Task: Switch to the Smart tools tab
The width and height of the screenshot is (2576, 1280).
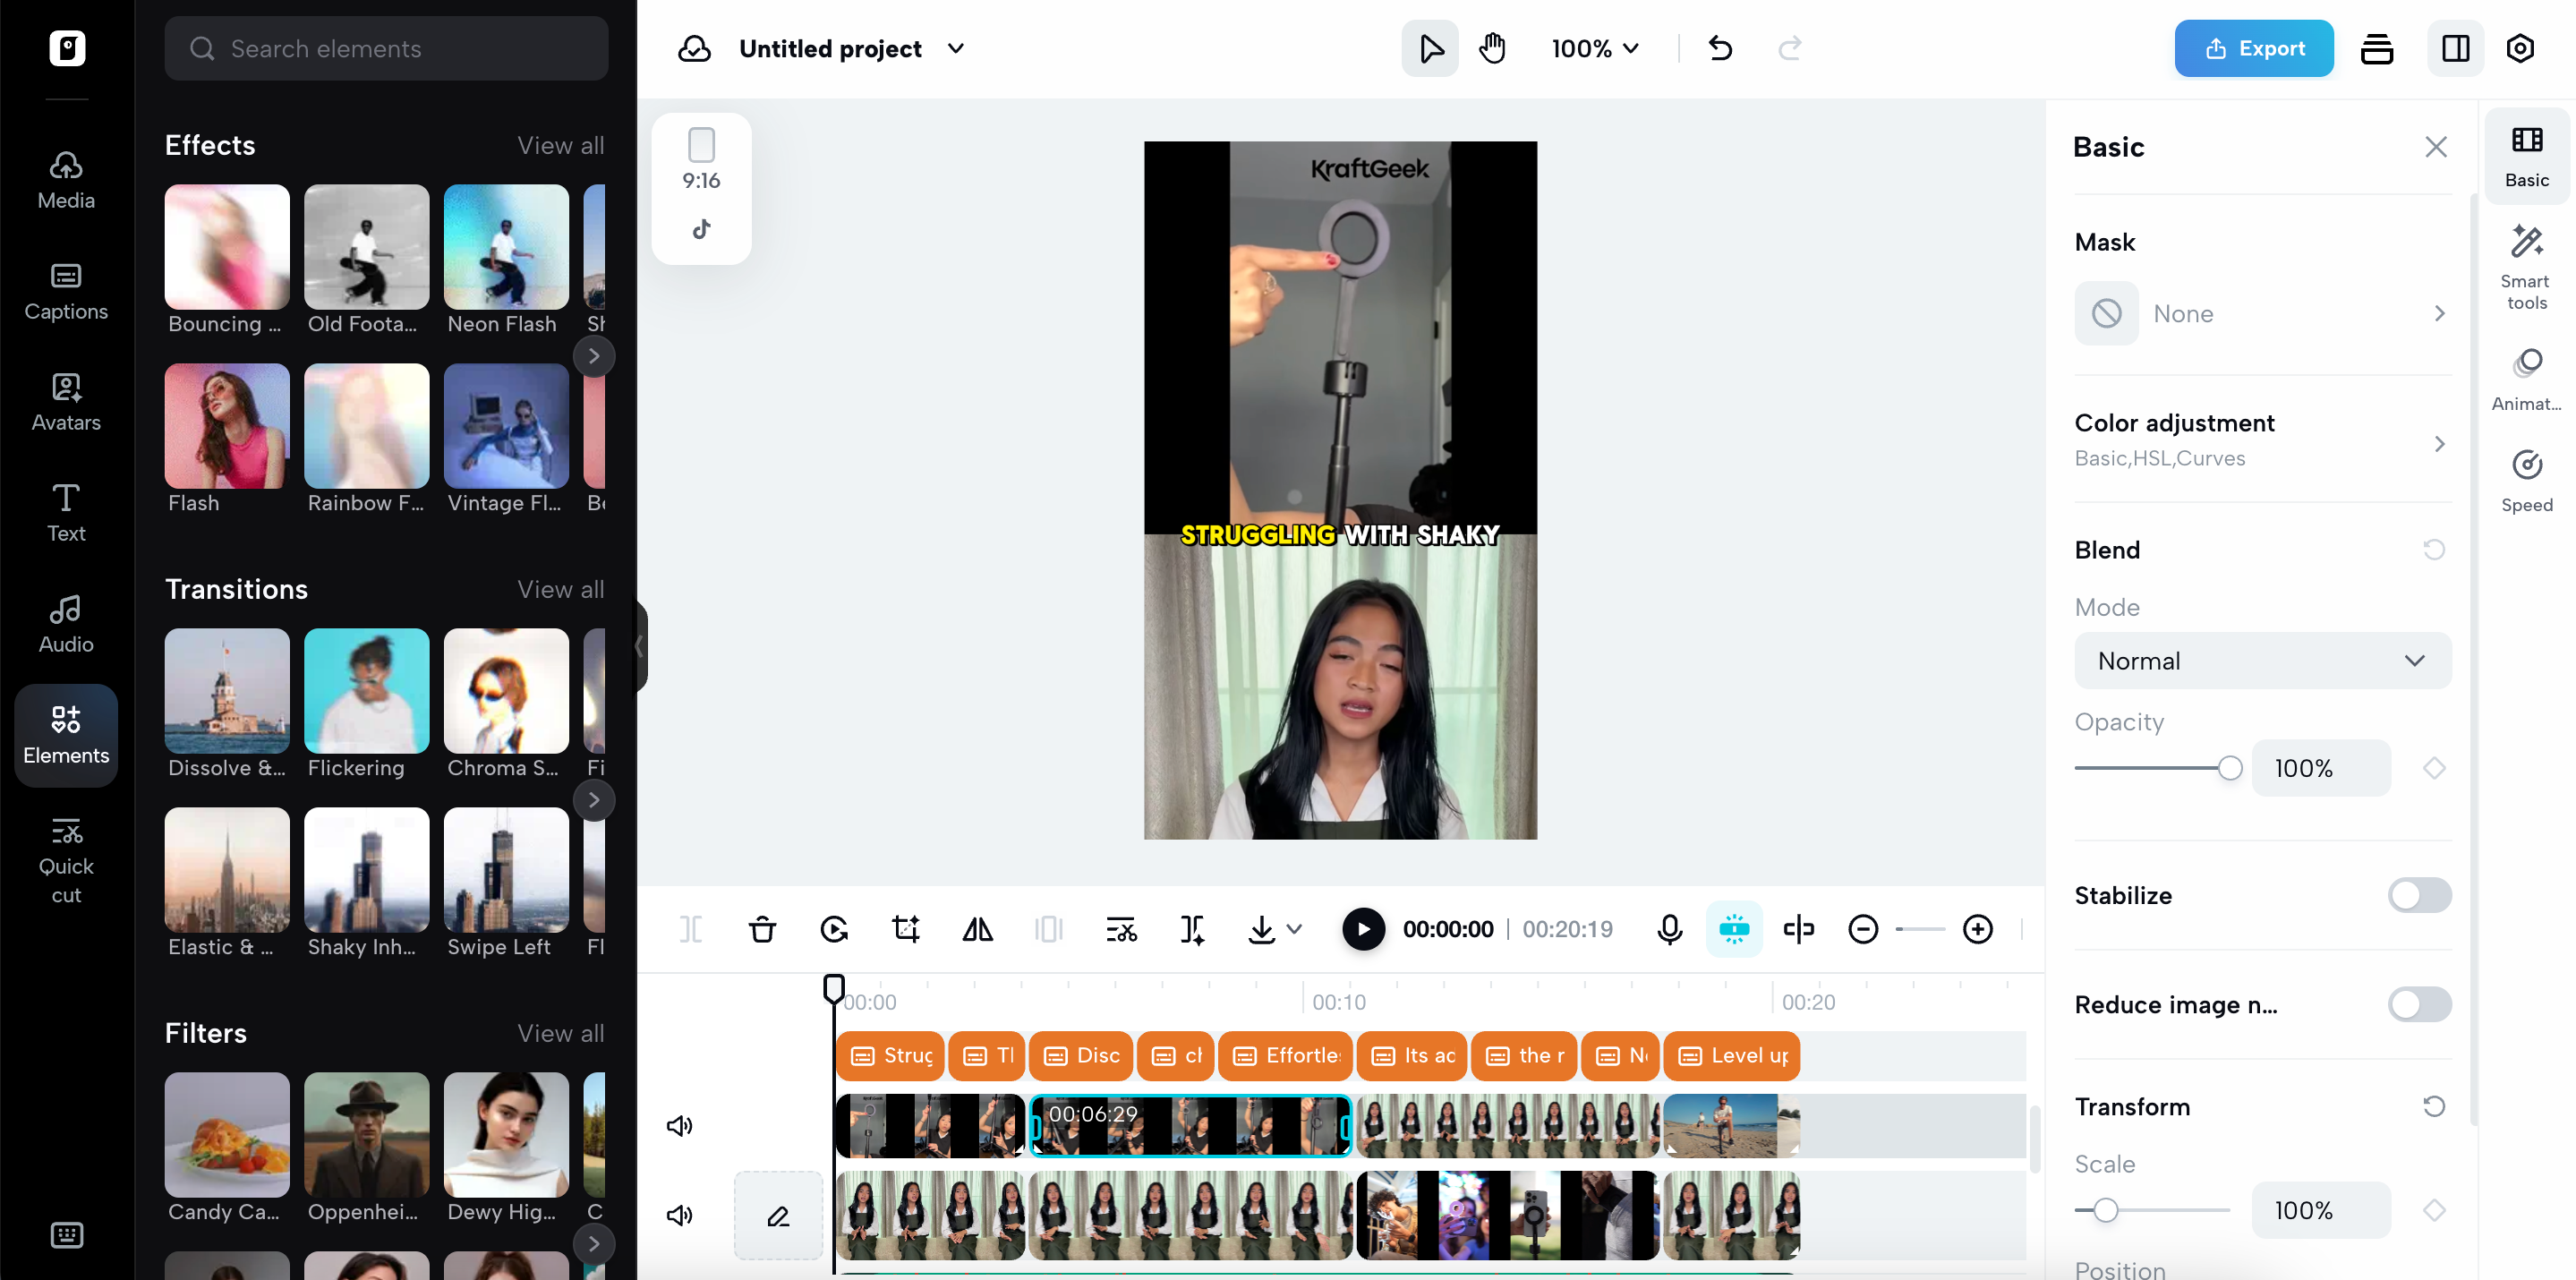Action: coord(2527,263)
